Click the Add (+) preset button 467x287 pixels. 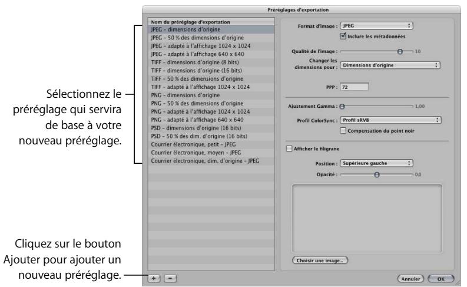[x=154, y=278]
